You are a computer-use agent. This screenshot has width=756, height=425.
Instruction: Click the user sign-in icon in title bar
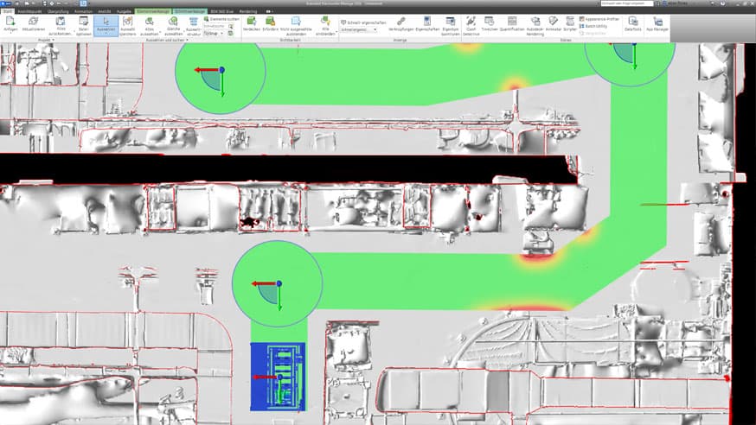[x=666, y=3]
